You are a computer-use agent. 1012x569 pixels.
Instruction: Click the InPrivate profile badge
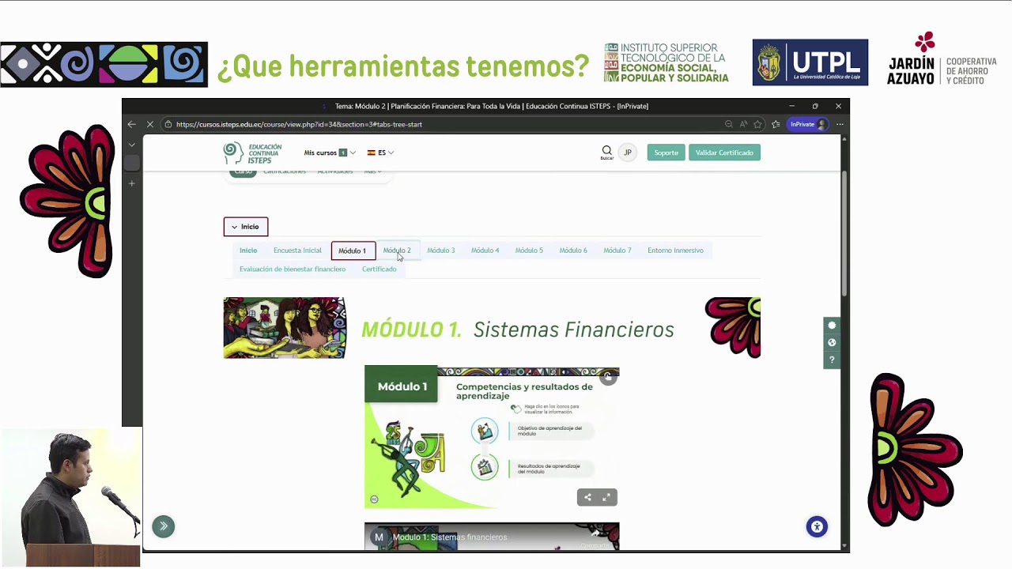pyautogui.click(x=808, y=124)
